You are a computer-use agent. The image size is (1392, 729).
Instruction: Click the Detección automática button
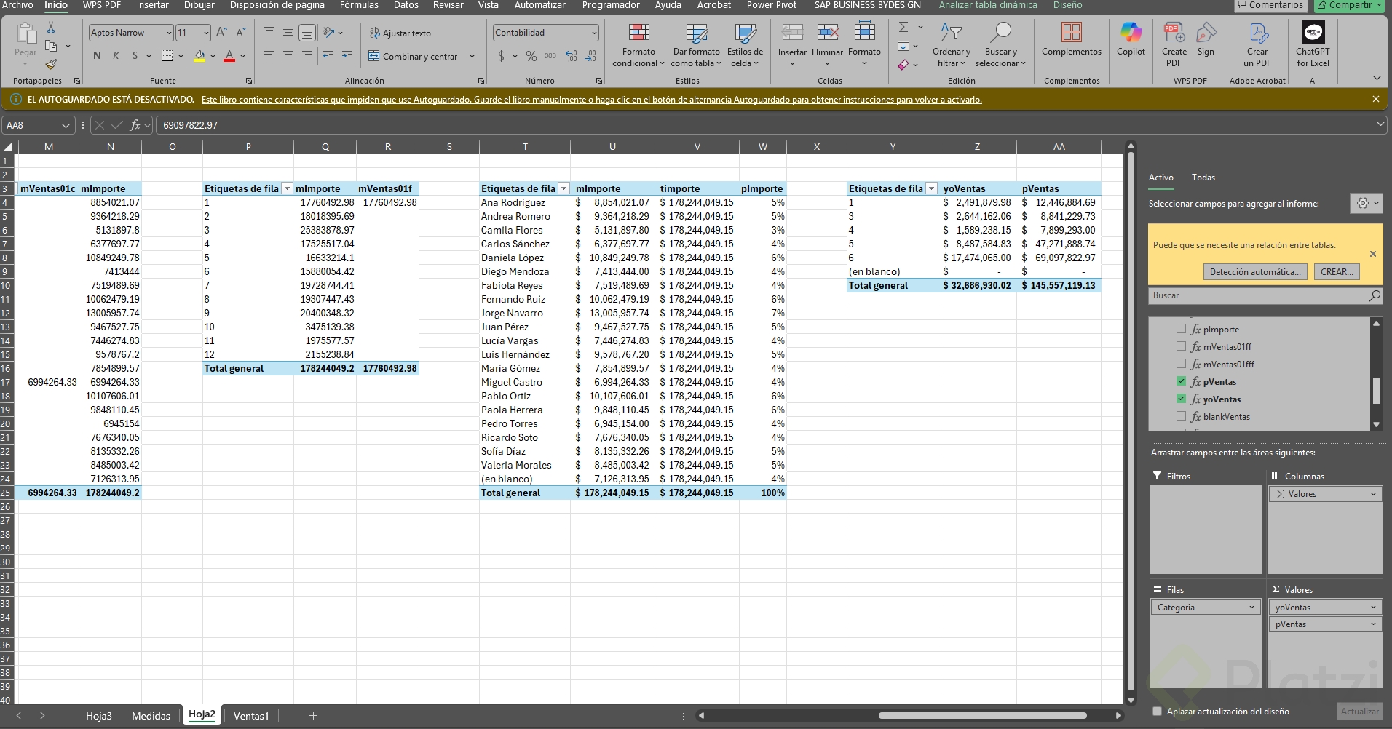(x=1255, y=272)
